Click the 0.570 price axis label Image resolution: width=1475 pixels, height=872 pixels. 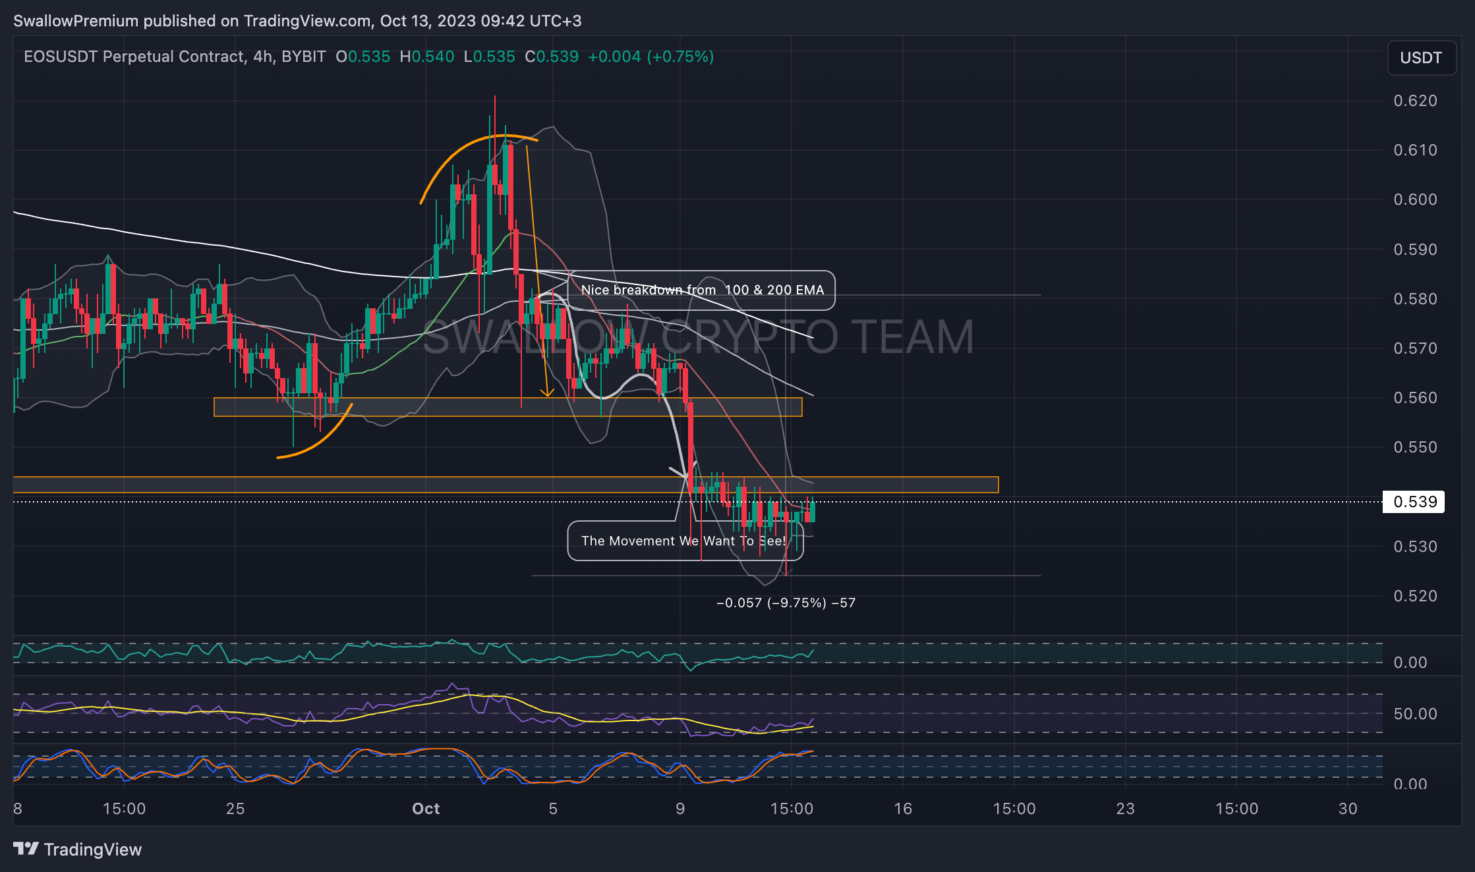[1415, 348]
